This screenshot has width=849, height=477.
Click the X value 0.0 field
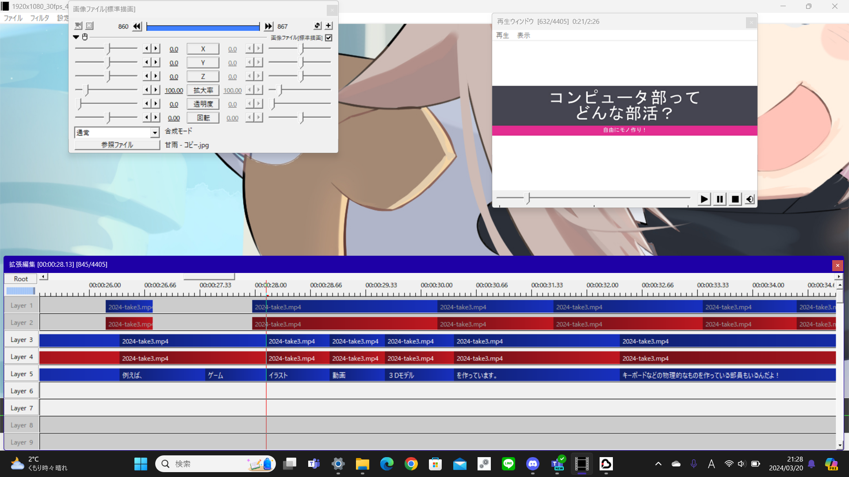click(x=174, y=49)
